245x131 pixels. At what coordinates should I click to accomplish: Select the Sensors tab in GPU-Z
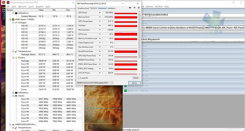pyautogui.click(x=94, y=8)
